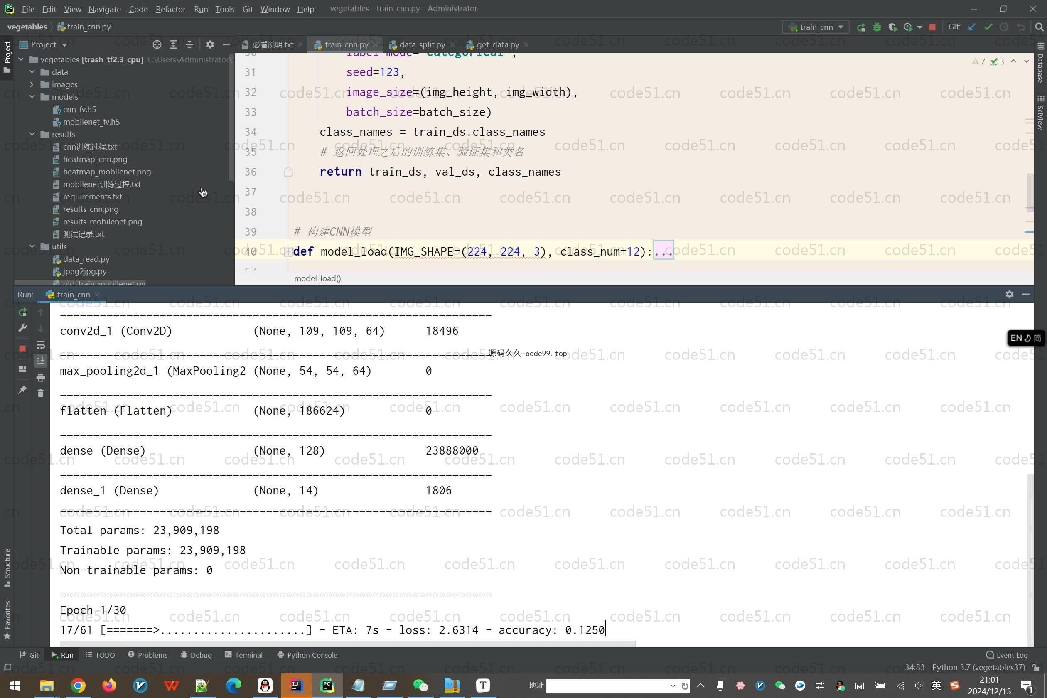The width and height of the screenshot is (1047, 698).
Task: Open run panel wrench settings
Action: click(22, 328)
